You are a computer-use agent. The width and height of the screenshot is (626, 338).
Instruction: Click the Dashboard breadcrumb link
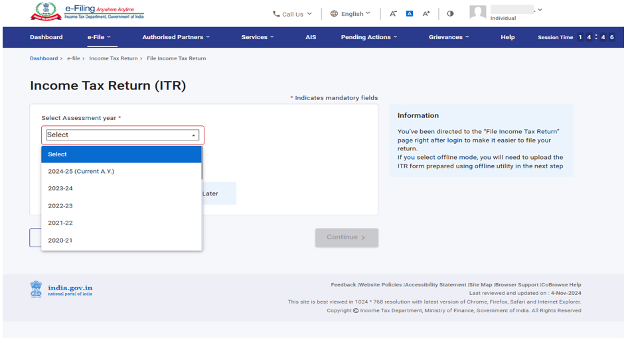pos(44,58)
